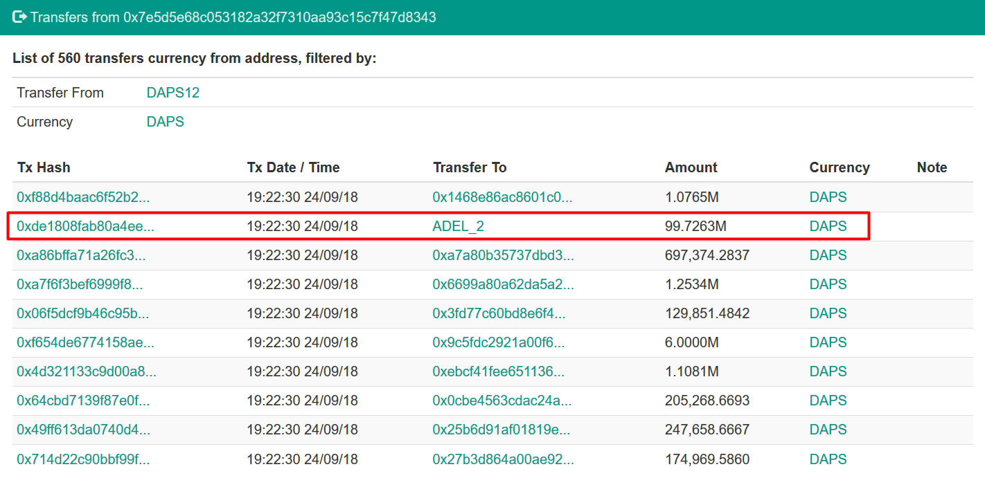The height and width of the screenshot is (478, 985).
Task: Select the amount 247,658.6667
Action: [707, 430]
